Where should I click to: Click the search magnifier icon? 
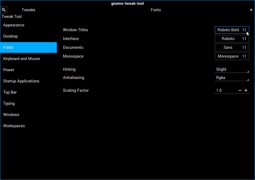coord(4,10)
